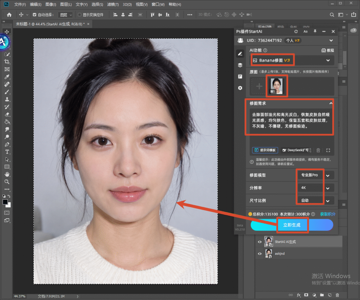Image resolution: width=360 pixels, height=300 pixels.
Task: Click the 提示词模板 button
Action: click(265, 150)
